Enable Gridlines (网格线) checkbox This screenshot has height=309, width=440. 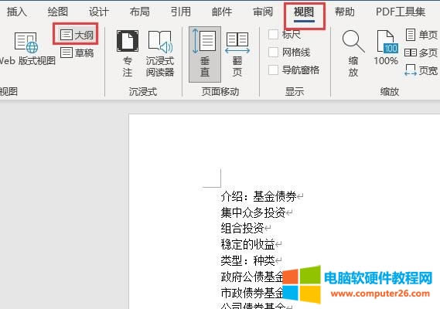273,53
